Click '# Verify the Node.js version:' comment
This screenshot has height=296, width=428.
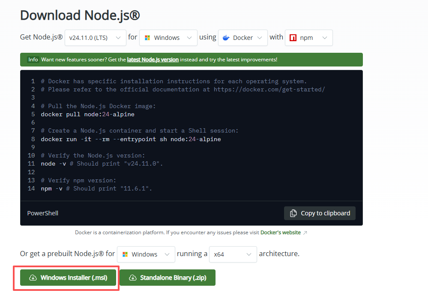pos(93,156)
